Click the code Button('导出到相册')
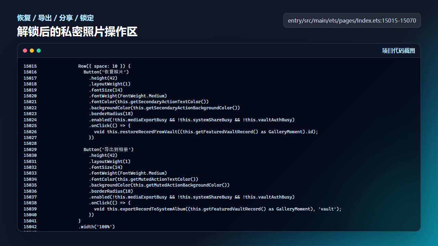The image size is (438, 246). pos(108,150)
